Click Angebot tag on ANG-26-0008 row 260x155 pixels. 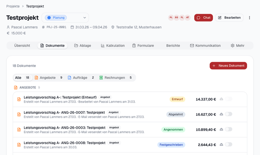click(114, 143)
